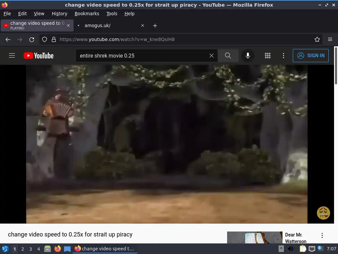Screen dimensions: 338x254
Task: Switch to workspace 4
Action: click(39, 249)
